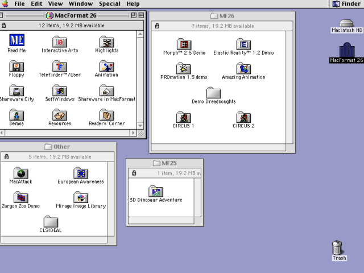The height and width of the screenshot is (273, 364).
Task: Open the Apple menu
Action: point(5,4)
